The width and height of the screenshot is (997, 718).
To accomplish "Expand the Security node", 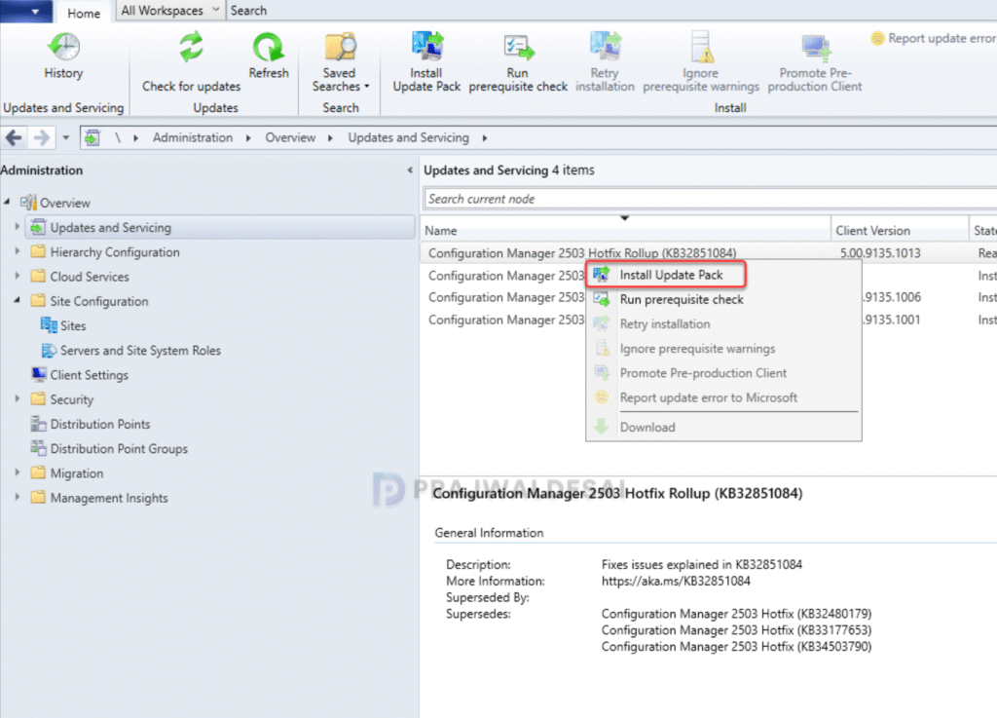I will point(18,398).
